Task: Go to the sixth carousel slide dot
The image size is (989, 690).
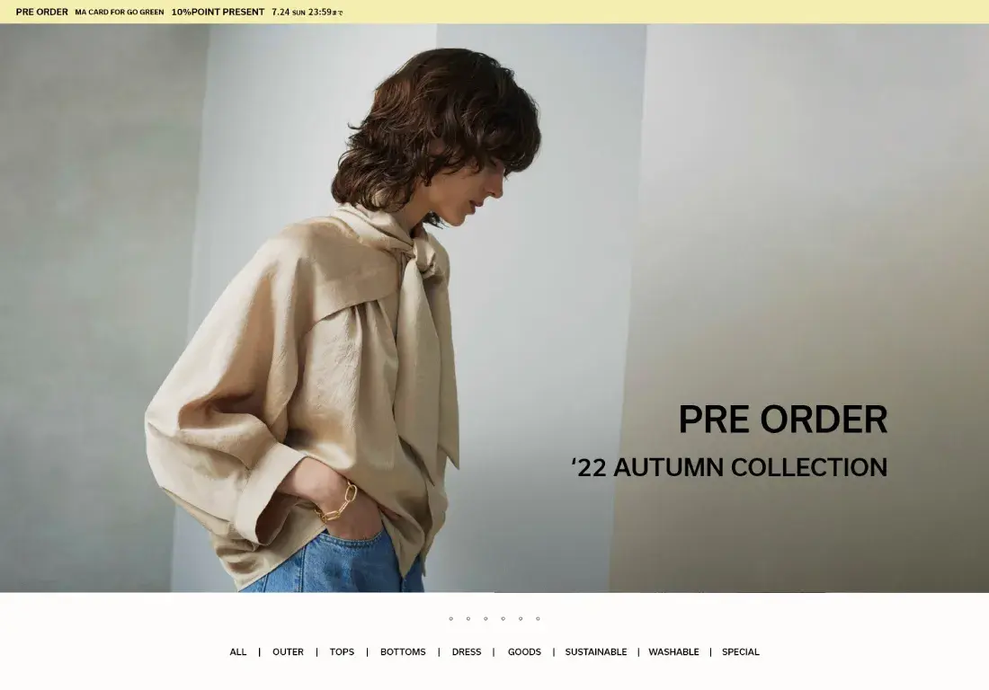Action: point(538,619)
